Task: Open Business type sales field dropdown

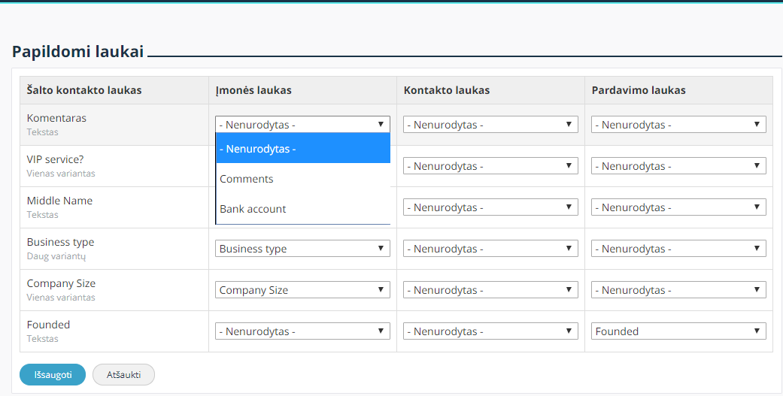Action: pyautogui.click(x=678, y=249)
